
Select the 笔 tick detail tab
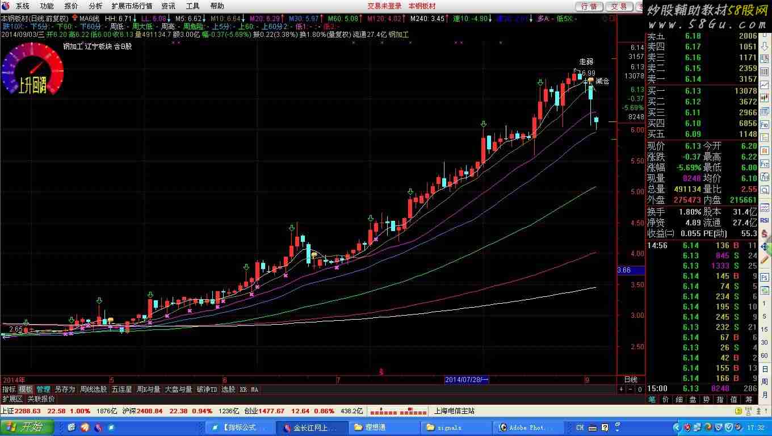652,399
